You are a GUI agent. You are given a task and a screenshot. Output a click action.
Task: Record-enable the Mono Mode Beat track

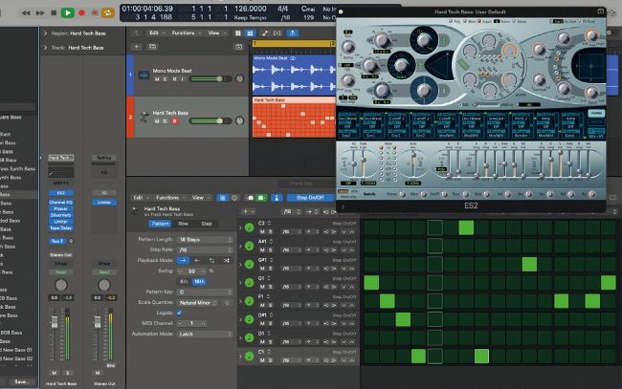coord(174,79)
